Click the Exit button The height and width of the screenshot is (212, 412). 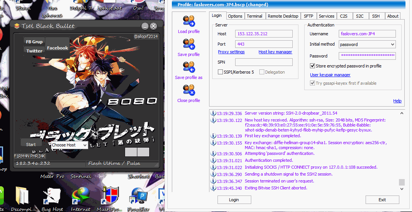click(382, 200)
